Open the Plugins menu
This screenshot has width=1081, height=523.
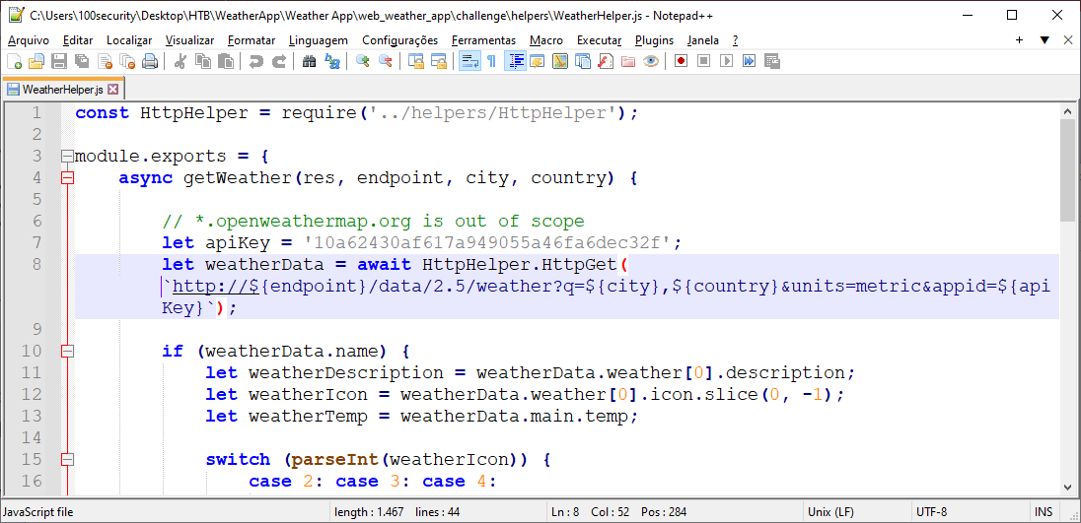click(654, 40)
